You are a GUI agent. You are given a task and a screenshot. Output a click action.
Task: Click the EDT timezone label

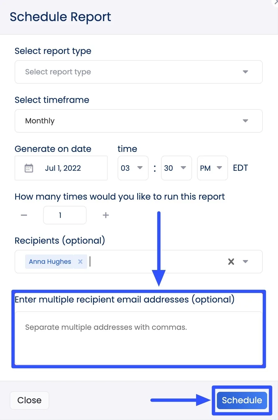[240, 168]
